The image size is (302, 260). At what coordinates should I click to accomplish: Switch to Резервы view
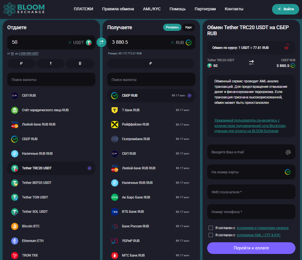click(172, 27)
